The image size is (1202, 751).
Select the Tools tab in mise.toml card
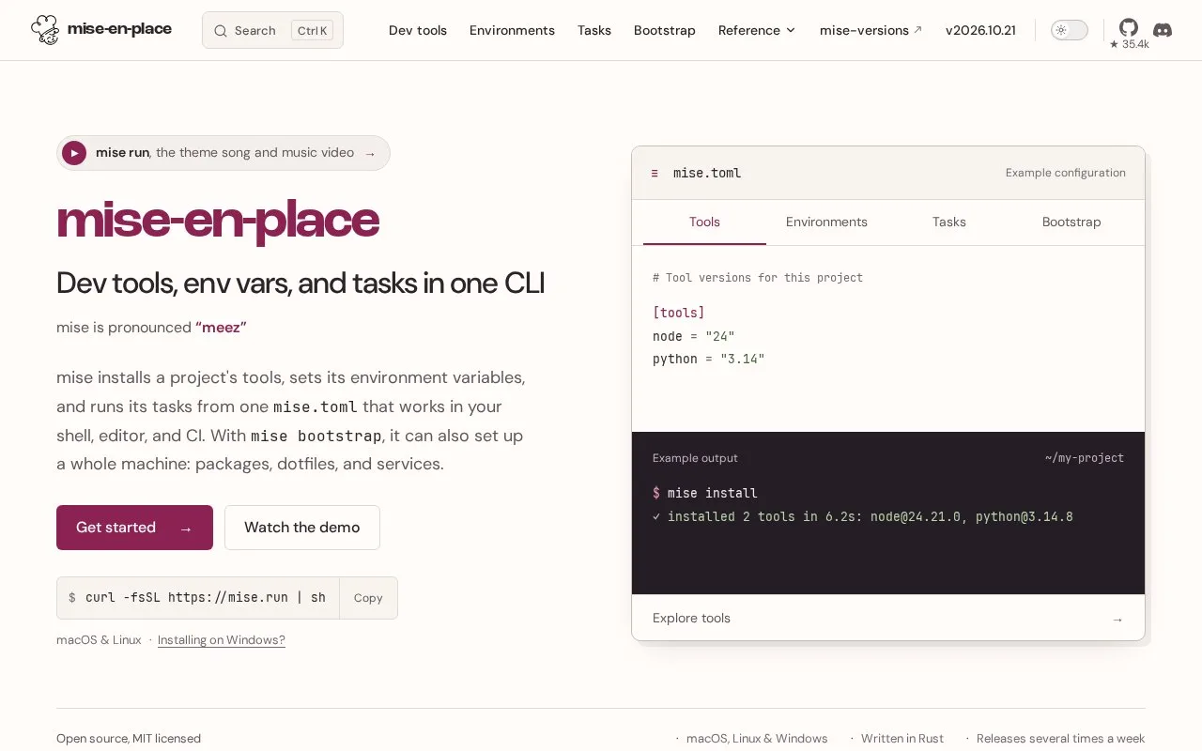[704, 222]
